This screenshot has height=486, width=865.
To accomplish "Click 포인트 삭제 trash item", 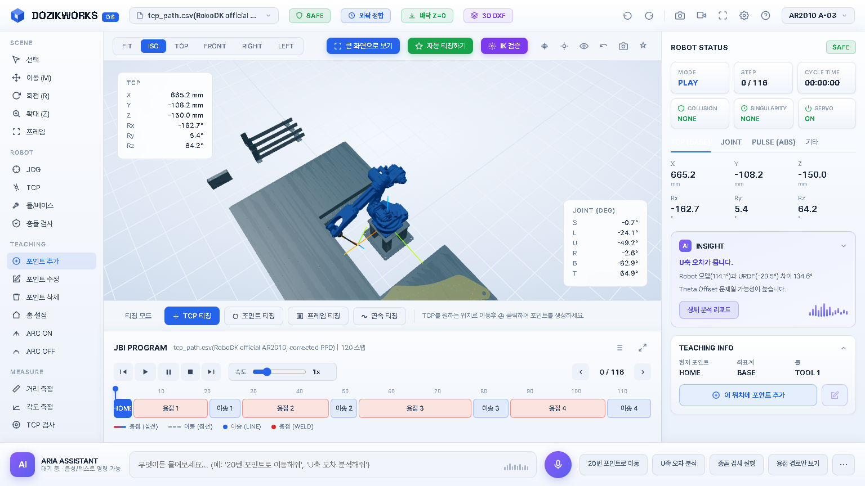I will 51,297.
